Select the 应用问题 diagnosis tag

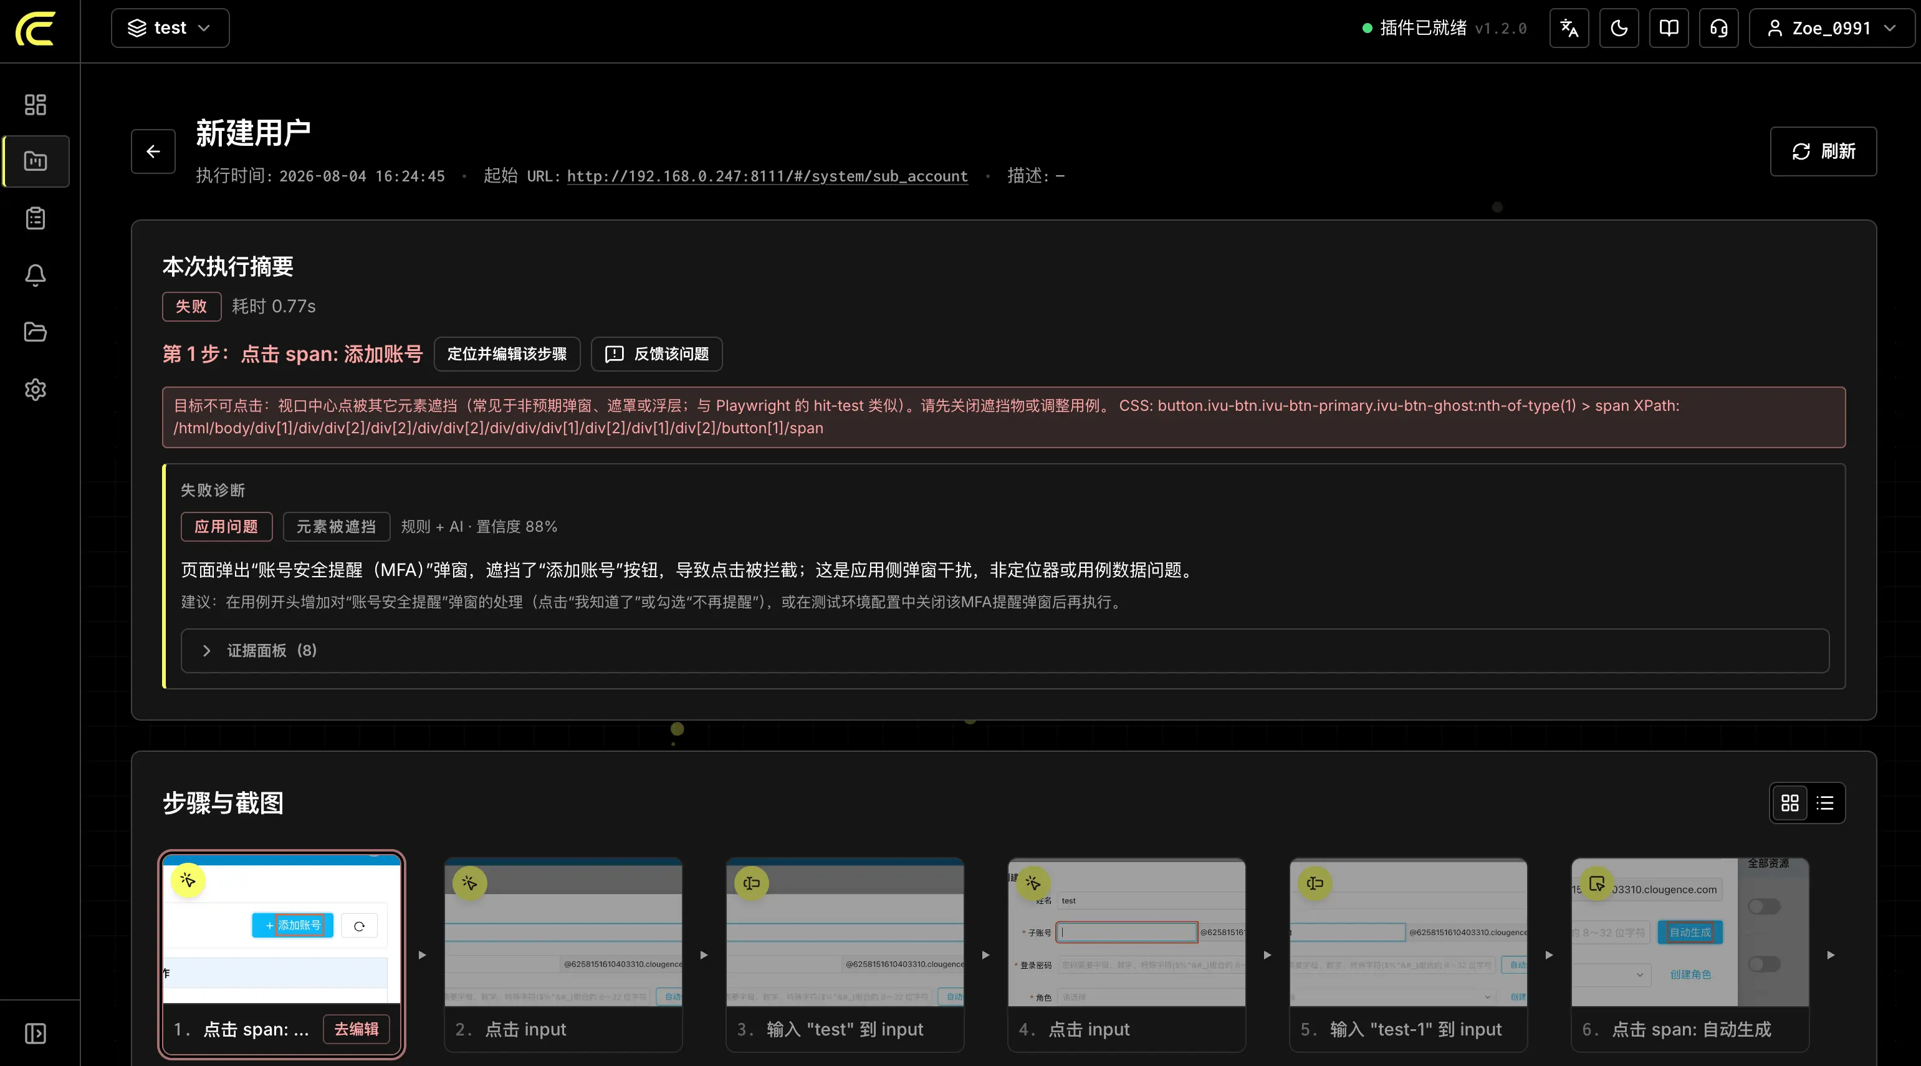227,527
